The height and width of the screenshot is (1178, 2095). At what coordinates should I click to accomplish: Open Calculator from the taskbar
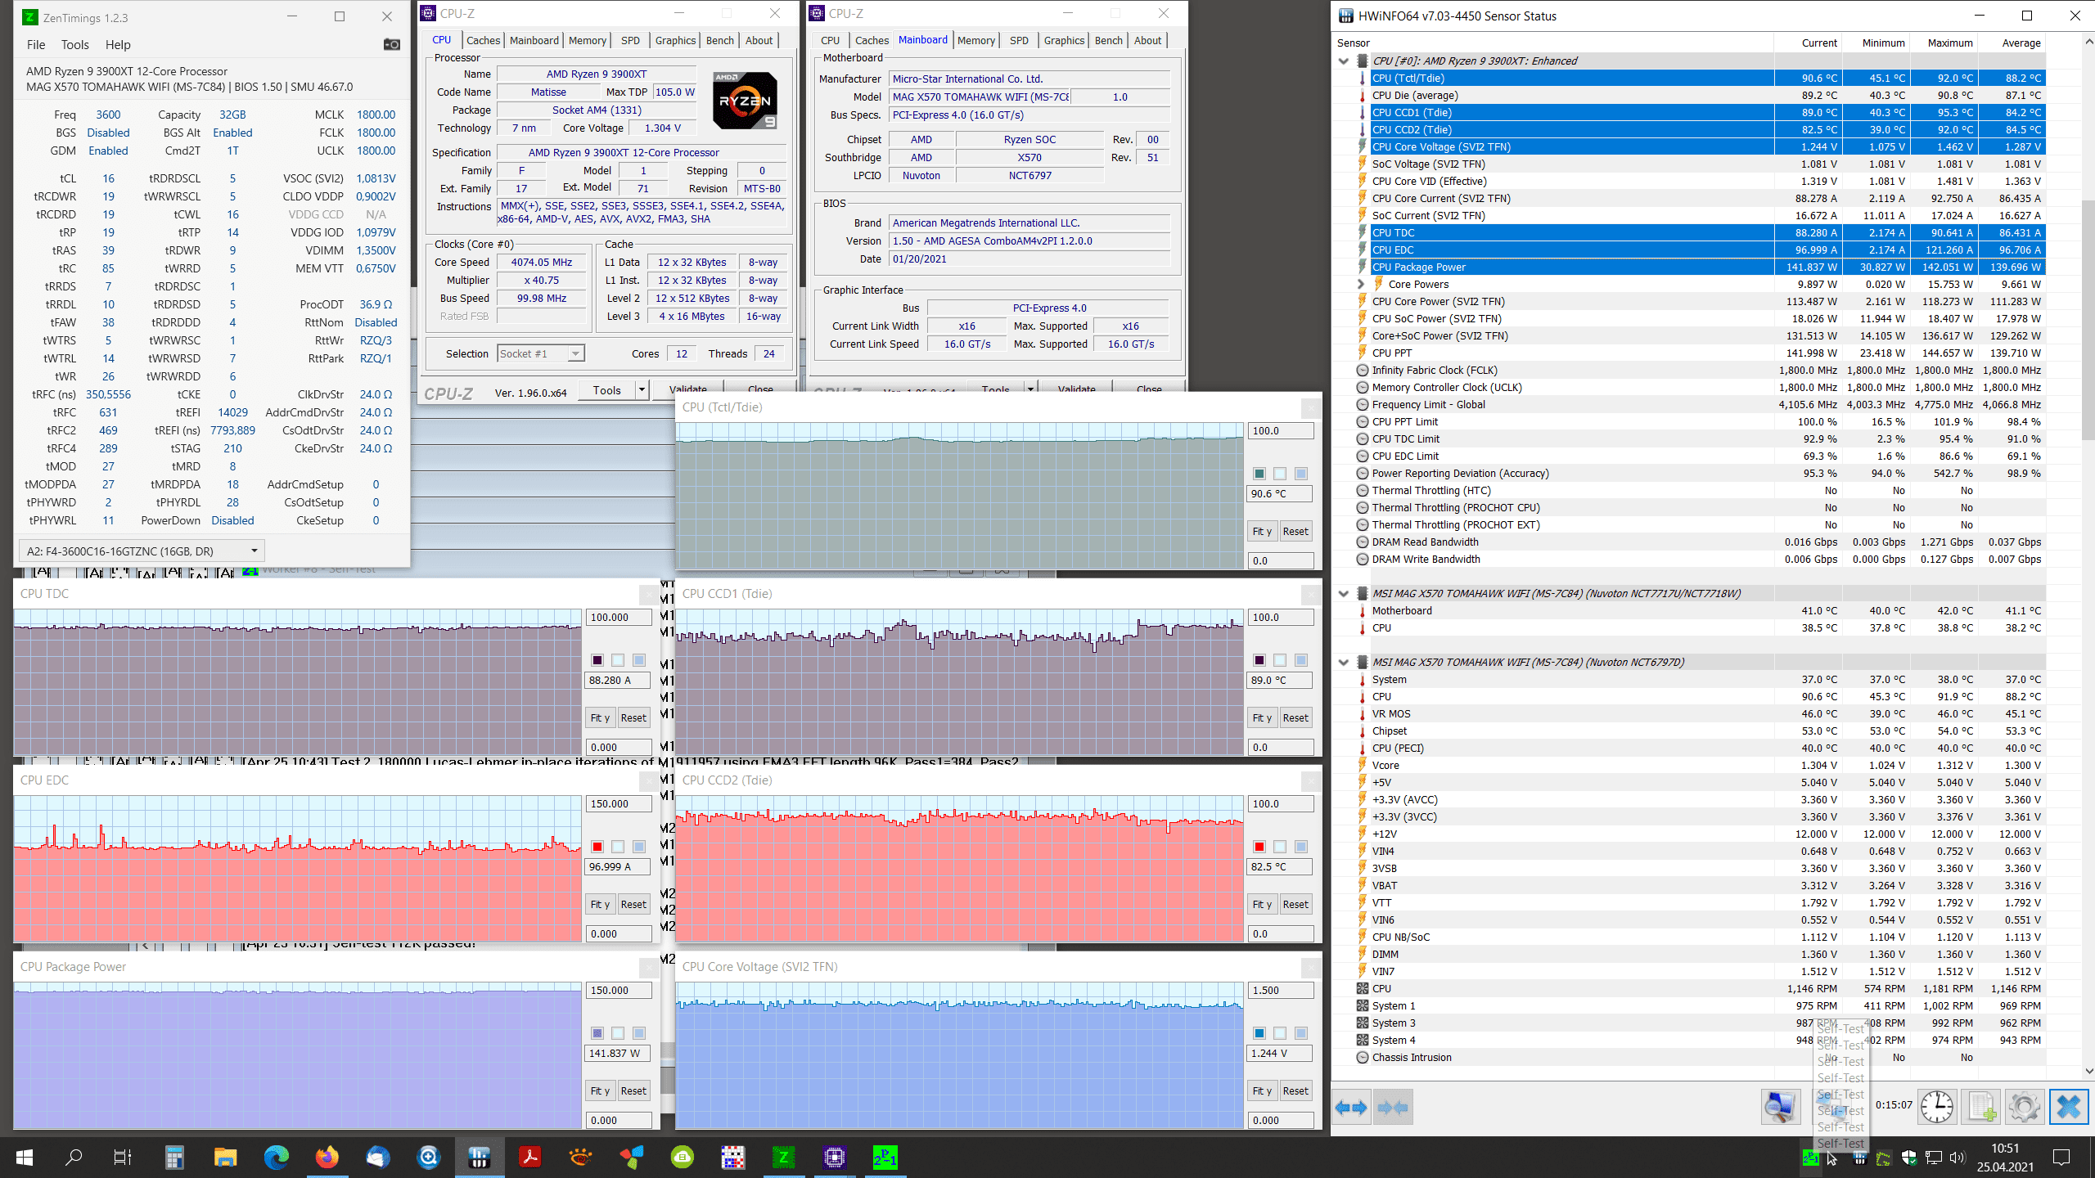tap(174, 1157)
